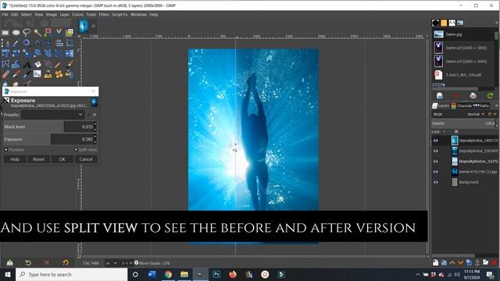
Task: Raise the layer with the up arrow icon
Action: (452, 262)
